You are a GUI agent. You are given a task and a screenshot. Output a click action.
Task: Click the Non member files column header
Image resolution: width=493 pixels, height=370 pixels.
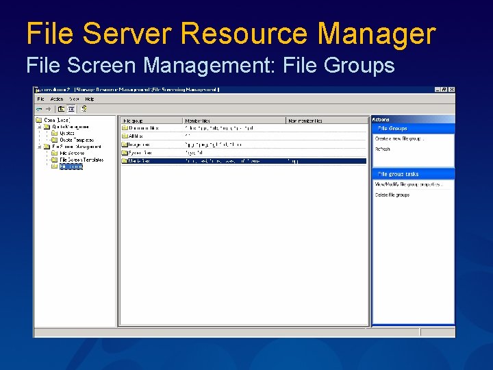point(327,121)
